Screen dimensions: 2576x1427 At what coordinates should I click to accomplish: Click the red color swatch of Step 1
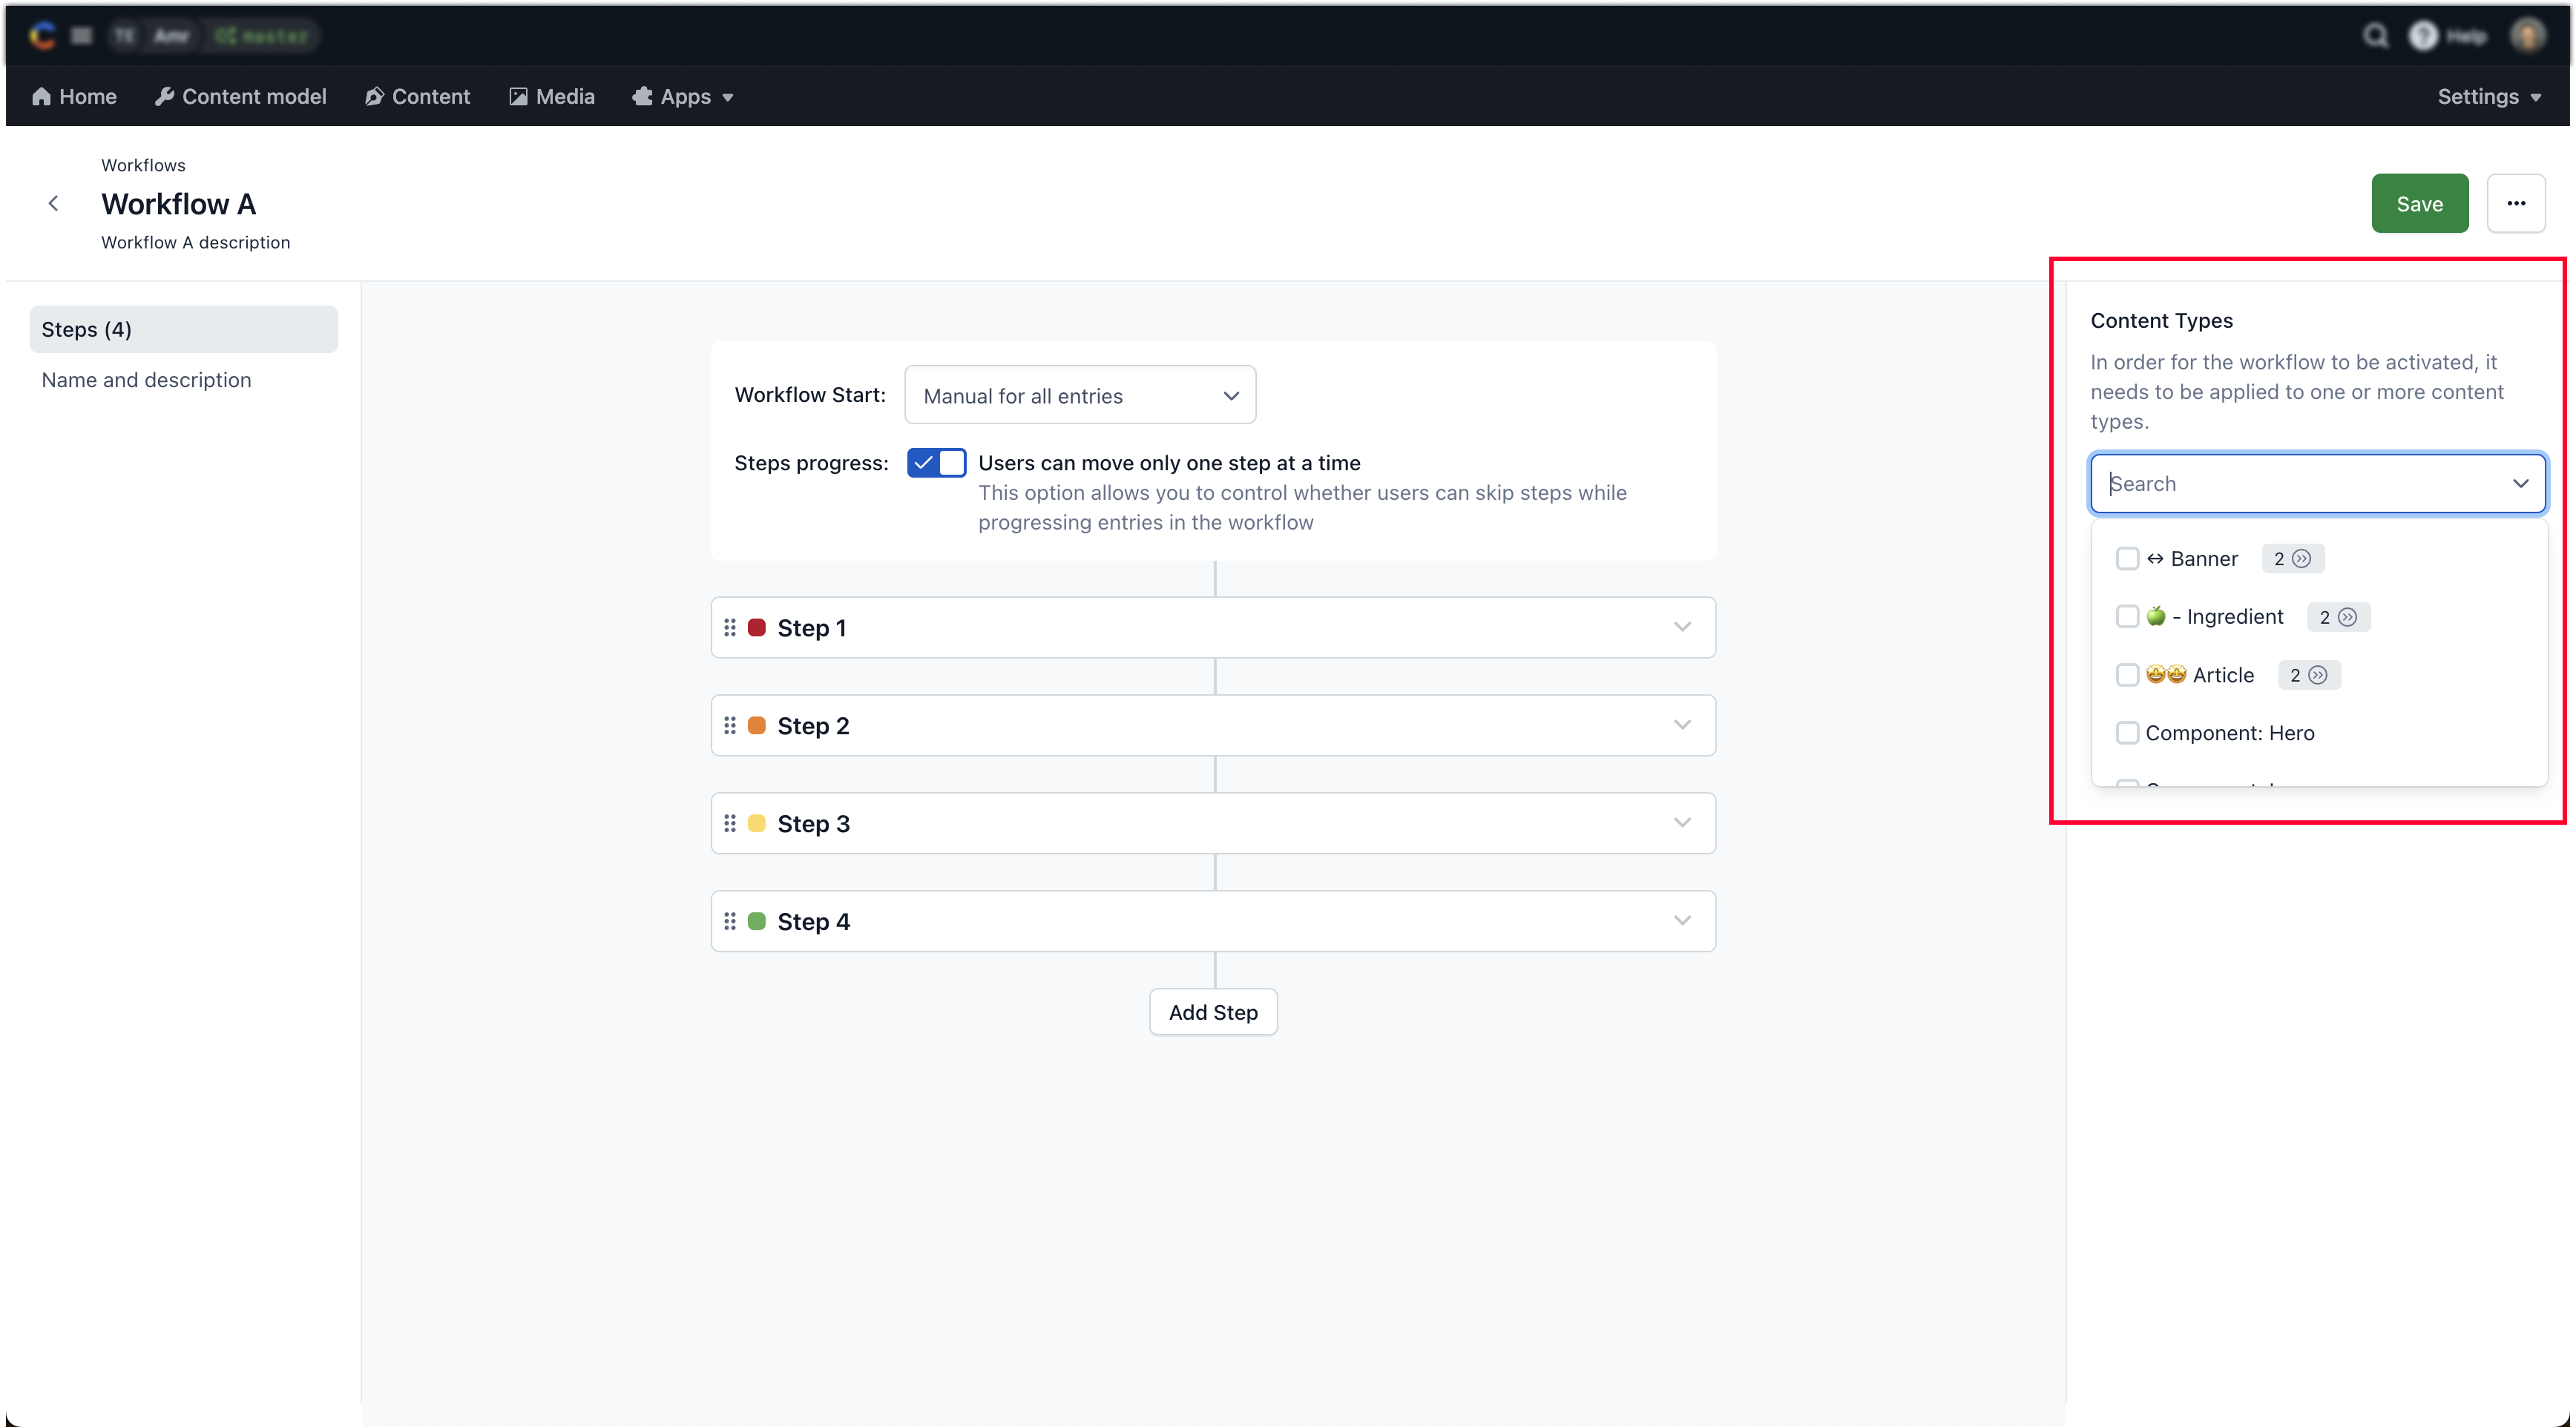click(757, 627)
